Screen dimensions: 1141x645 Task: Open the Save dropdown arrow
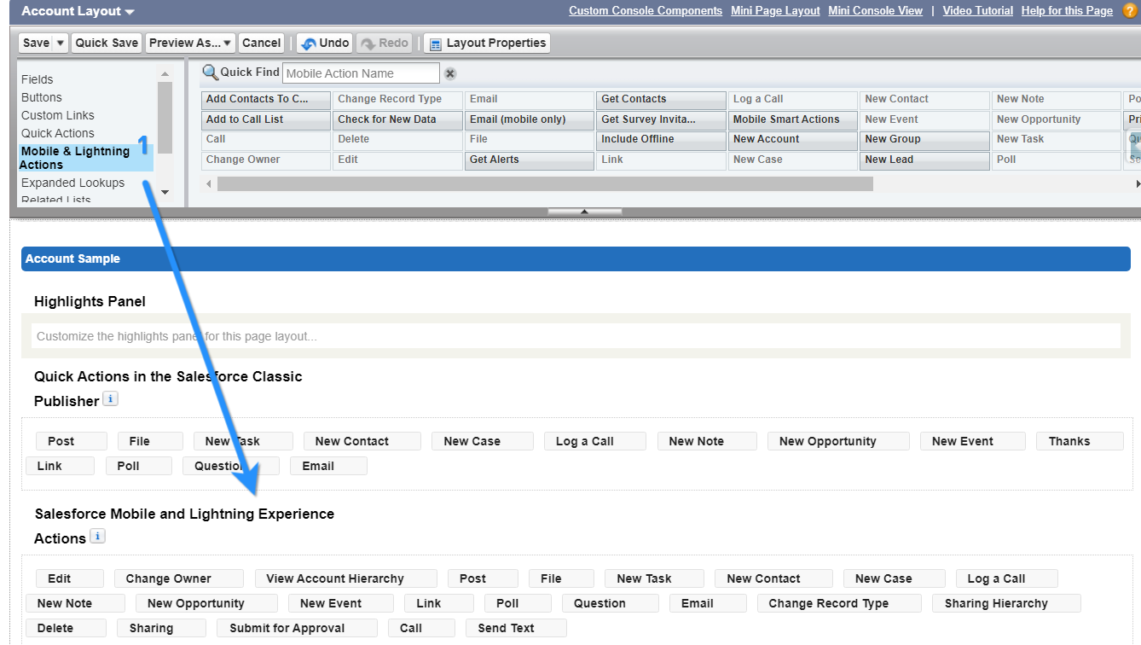pos(61,43)
